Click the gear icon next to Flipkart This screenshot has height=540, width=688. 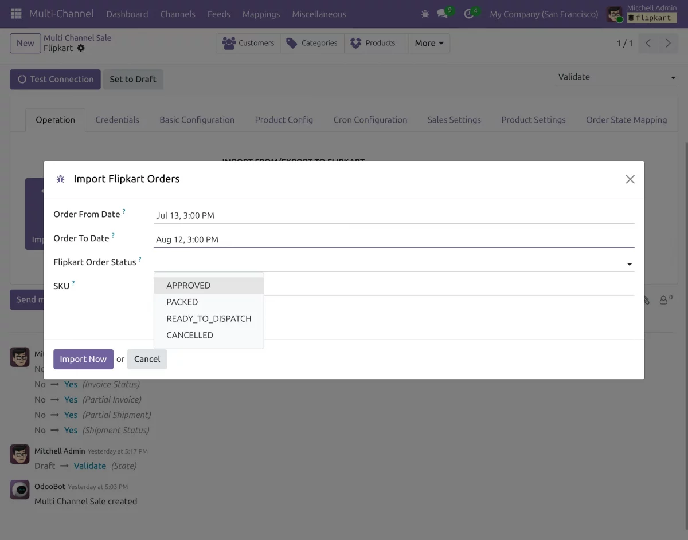coord(81,48)
